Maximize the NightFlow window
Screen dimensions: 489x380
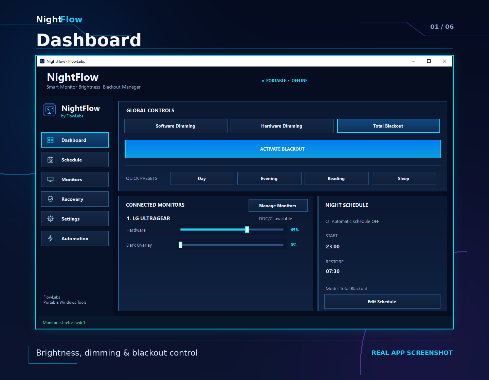[x=429, y=61]
